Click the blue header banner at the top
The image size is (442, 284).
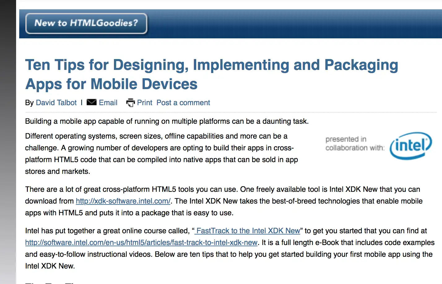pos(279,23)
